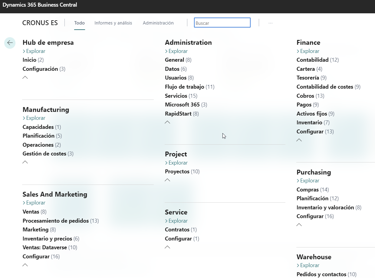Open Inventario y precios (6)
The width and height of the screenshot is (375, 278).
(51, 239)
